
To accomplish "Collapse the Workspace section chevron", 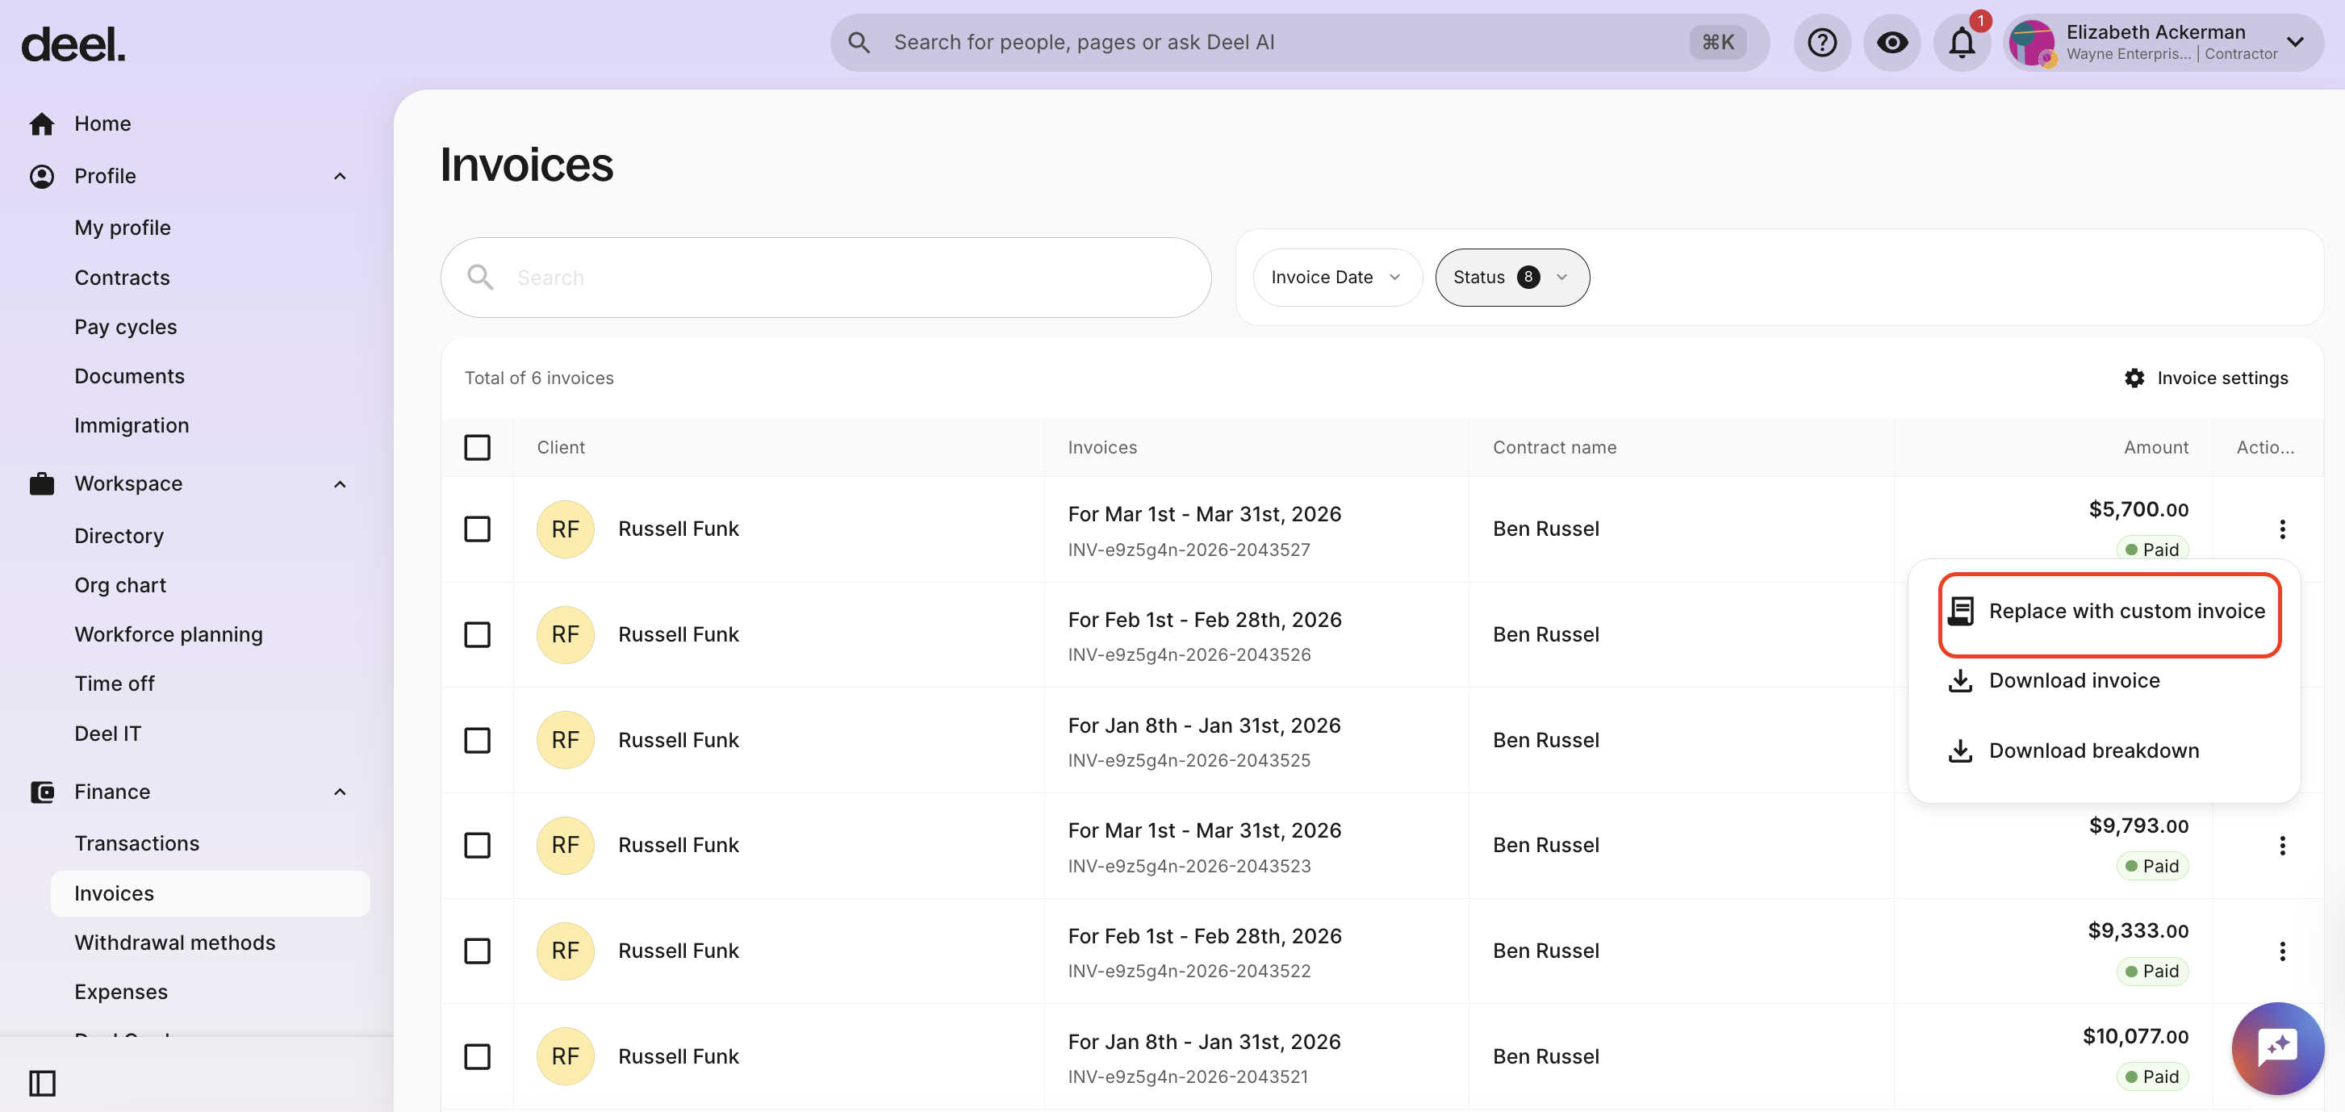I will click(340, 484).
